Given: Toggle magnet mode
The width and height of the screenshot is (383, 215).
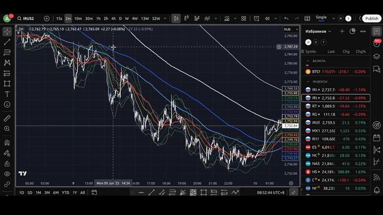Looking at the screenshot, I should click(7, 143).
